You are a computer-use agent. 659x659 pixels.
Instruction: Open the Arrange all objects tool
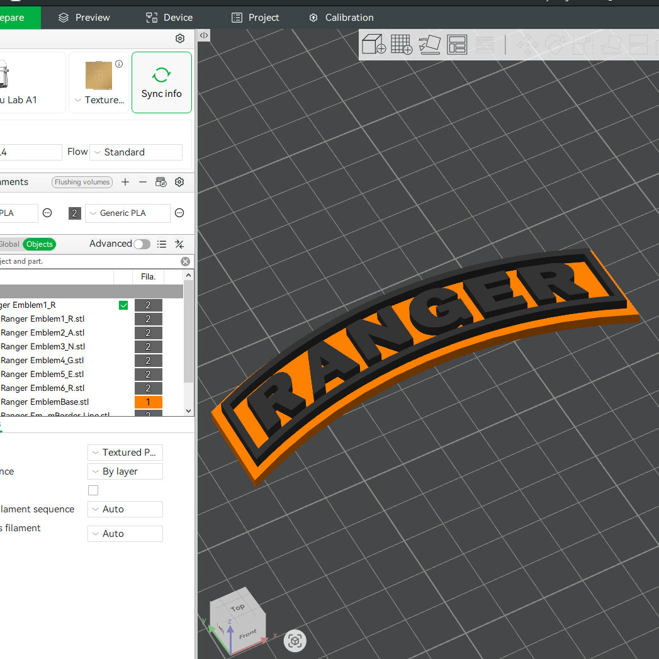(x=457, y=45)
